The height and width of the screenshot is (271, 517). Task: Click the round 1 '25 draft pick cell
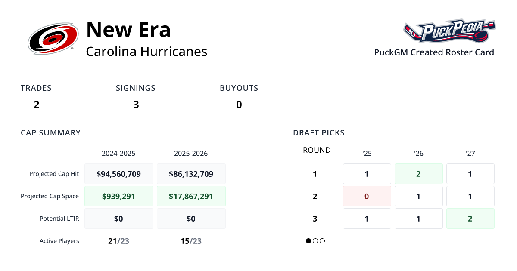pyautogui.click(x=367, y=174)
